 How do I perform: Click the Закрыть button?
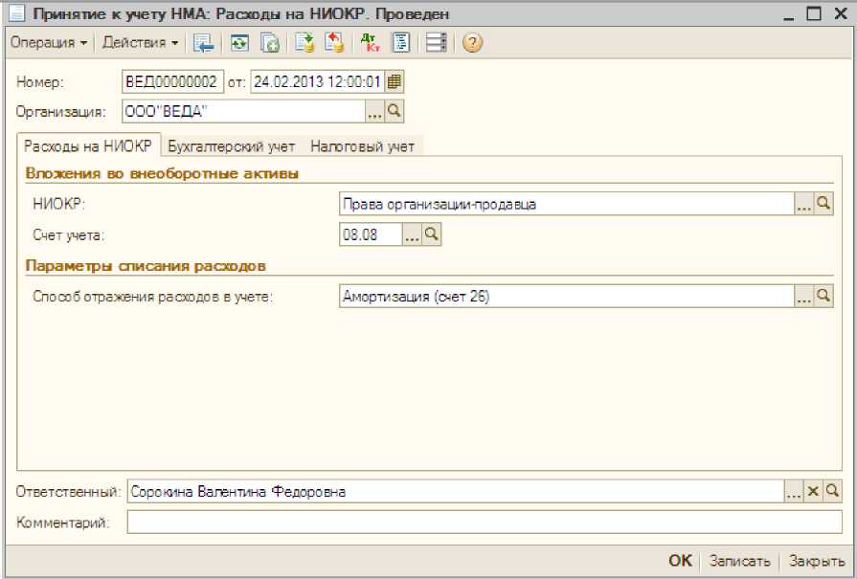click(817, 562)
